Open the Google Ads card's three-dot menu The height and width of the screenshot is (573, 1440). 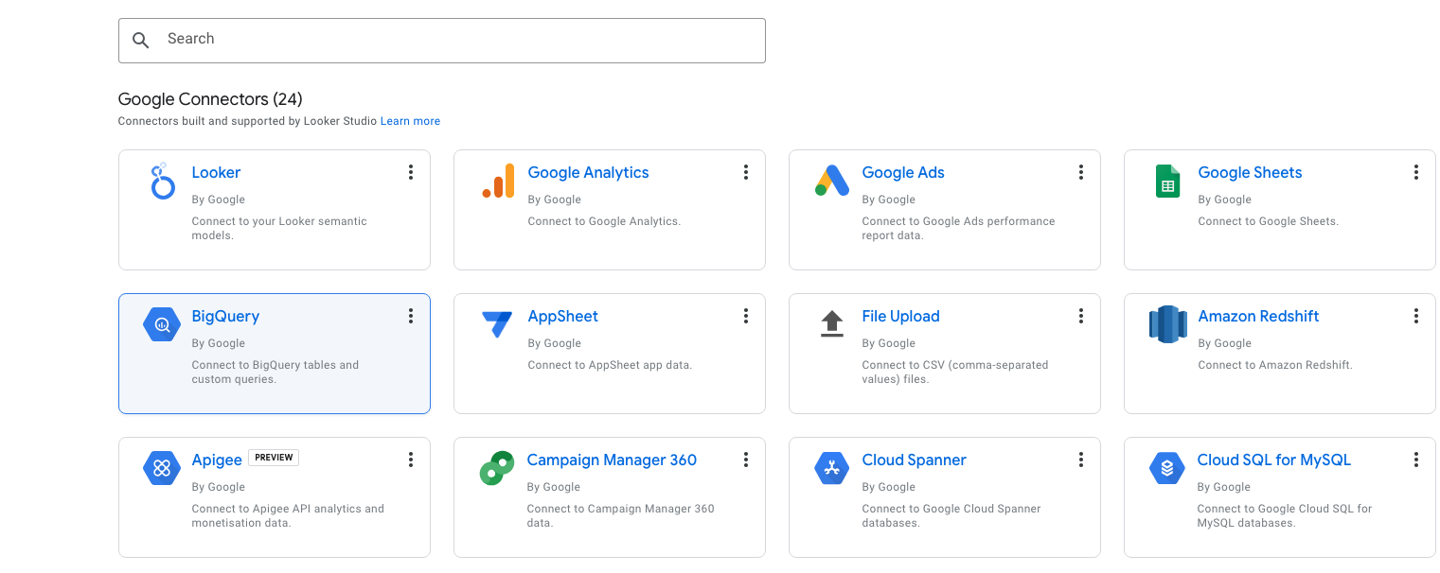pyautogui.click(x=1081, y=172)
